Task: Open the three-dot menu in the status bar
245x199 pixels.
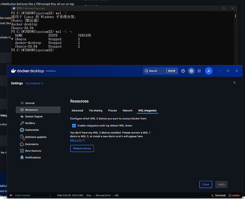Action: click(x=50, y=195)
